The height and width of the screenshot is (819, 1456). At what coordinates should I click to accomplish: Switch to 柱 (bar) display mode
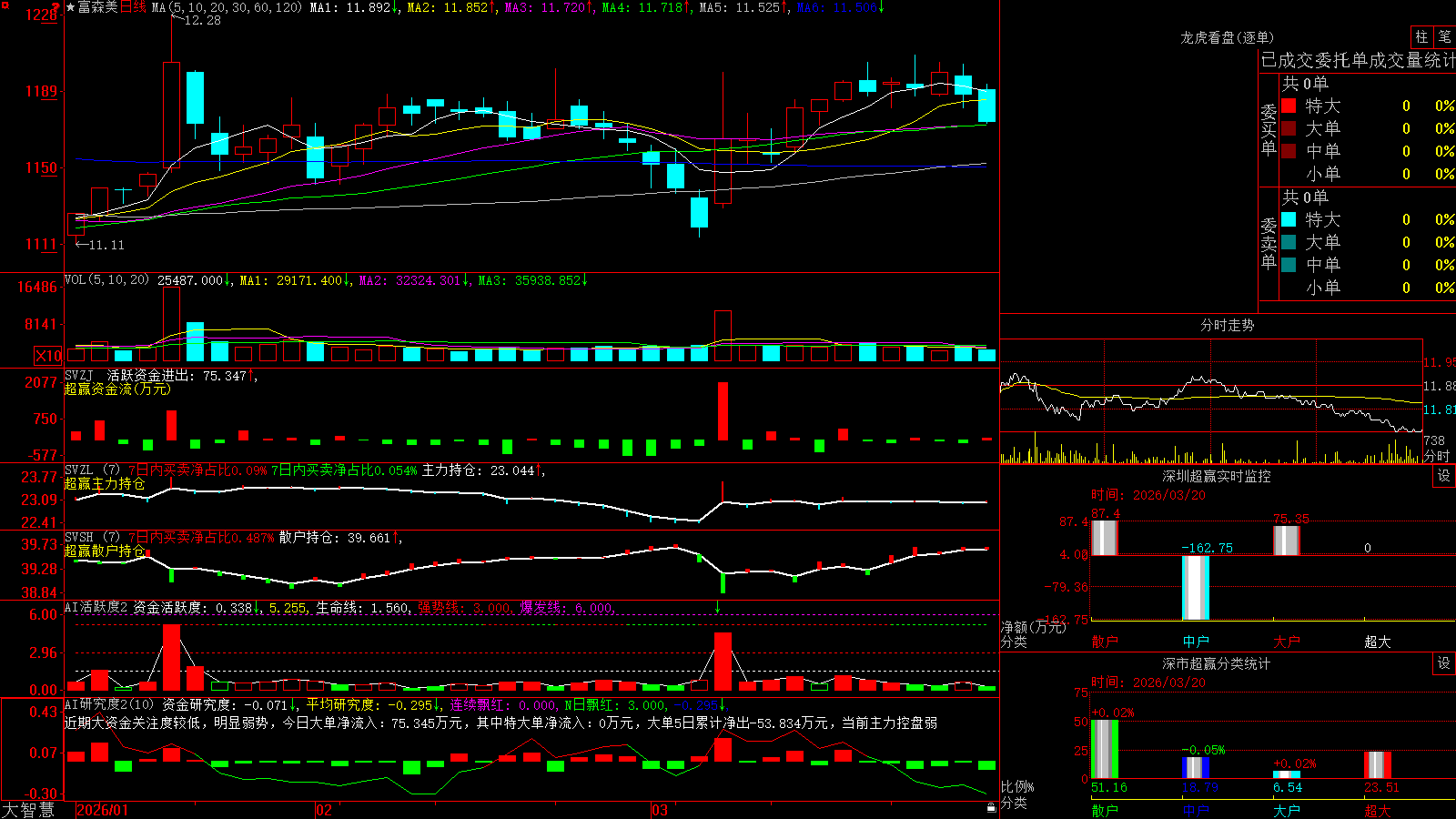[1421, 37]
